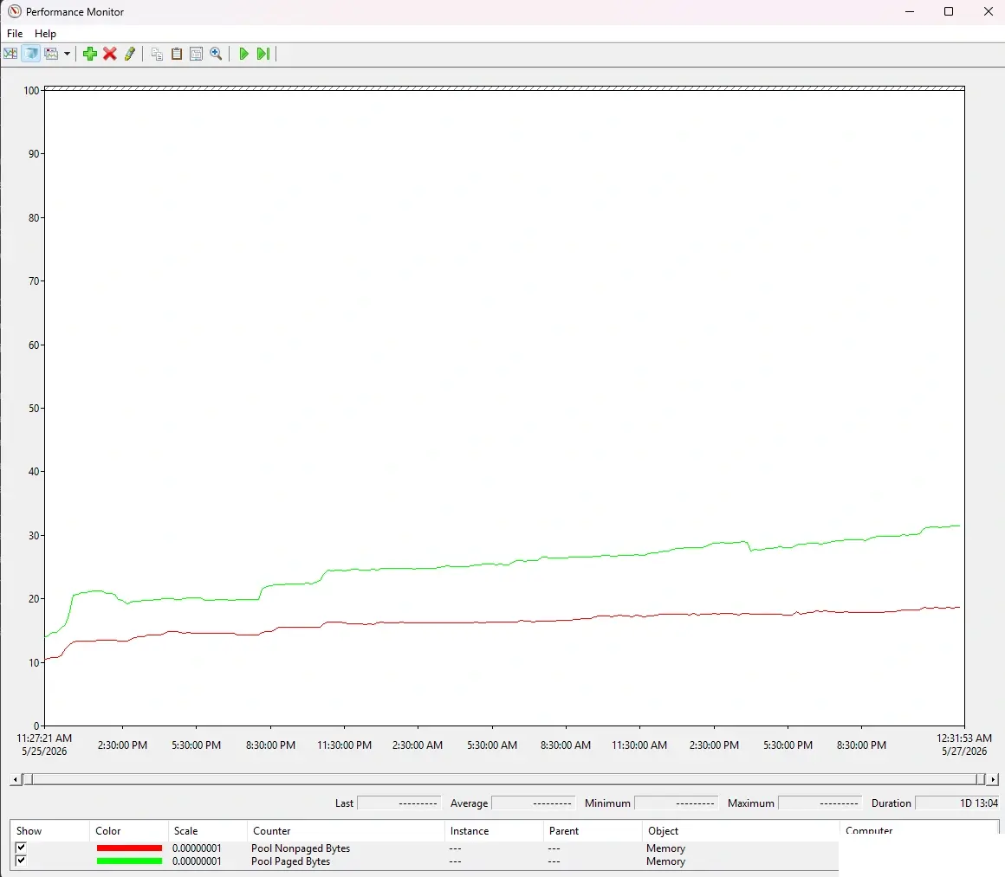Click the Counter column header

(346, 831)
